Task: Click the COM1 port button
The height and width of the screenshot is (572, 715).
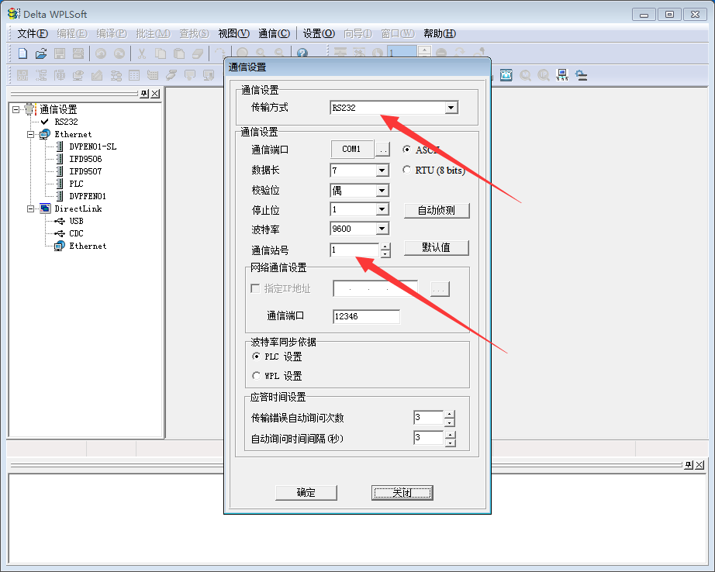Action: (x=351, y=149)
